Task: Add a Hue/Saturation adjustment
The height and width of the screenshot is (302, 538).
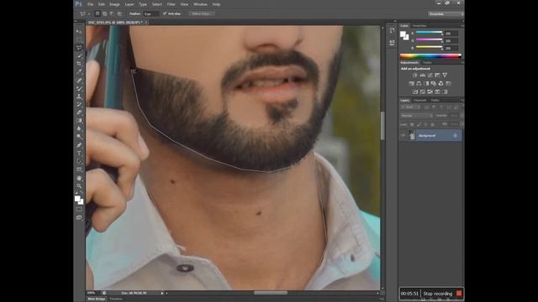Action: (411, 84)
